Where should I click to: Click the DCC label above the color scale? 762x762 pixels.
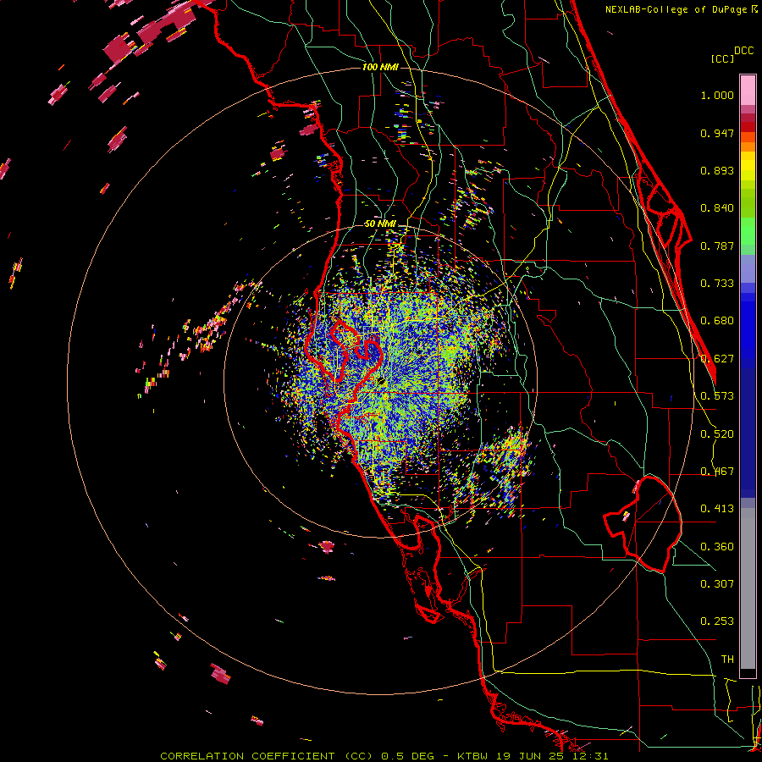point(744,51)
